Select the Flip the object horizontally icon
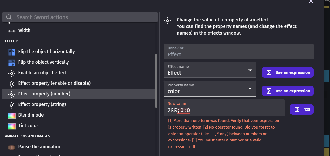330x156 pixels. click(x=11, y=51)
